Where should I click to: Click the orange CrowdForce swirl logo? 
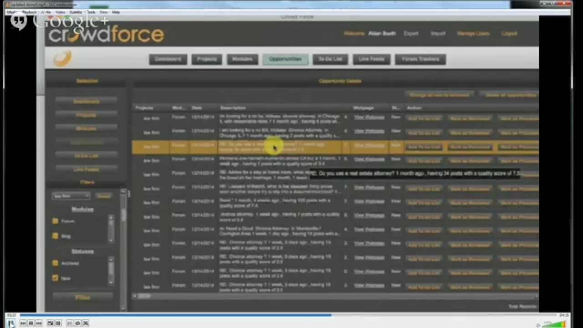[x=62, y=58]
